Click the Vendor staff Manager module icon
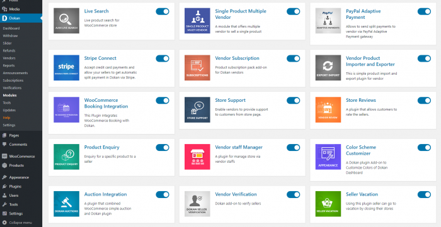441x227 pixels. tap(197, 157)
